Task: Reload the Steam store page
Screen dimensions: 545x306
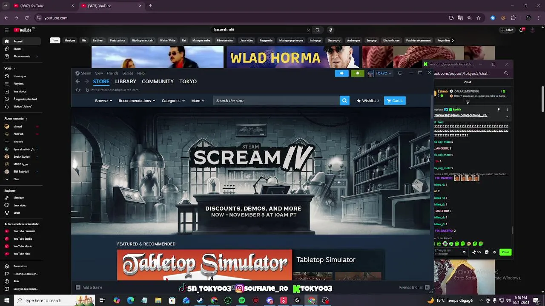Action: (78, 90)
